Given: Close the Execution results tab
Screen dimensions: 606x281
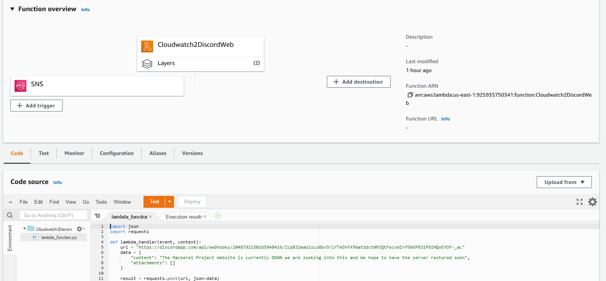Looking at the screenshot, I should (205, 217).
